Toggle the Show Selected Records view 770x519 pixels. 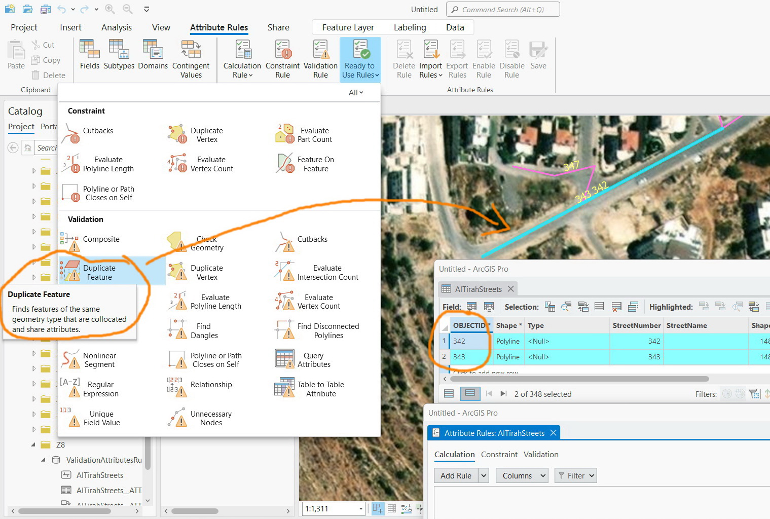click(470, 393)
